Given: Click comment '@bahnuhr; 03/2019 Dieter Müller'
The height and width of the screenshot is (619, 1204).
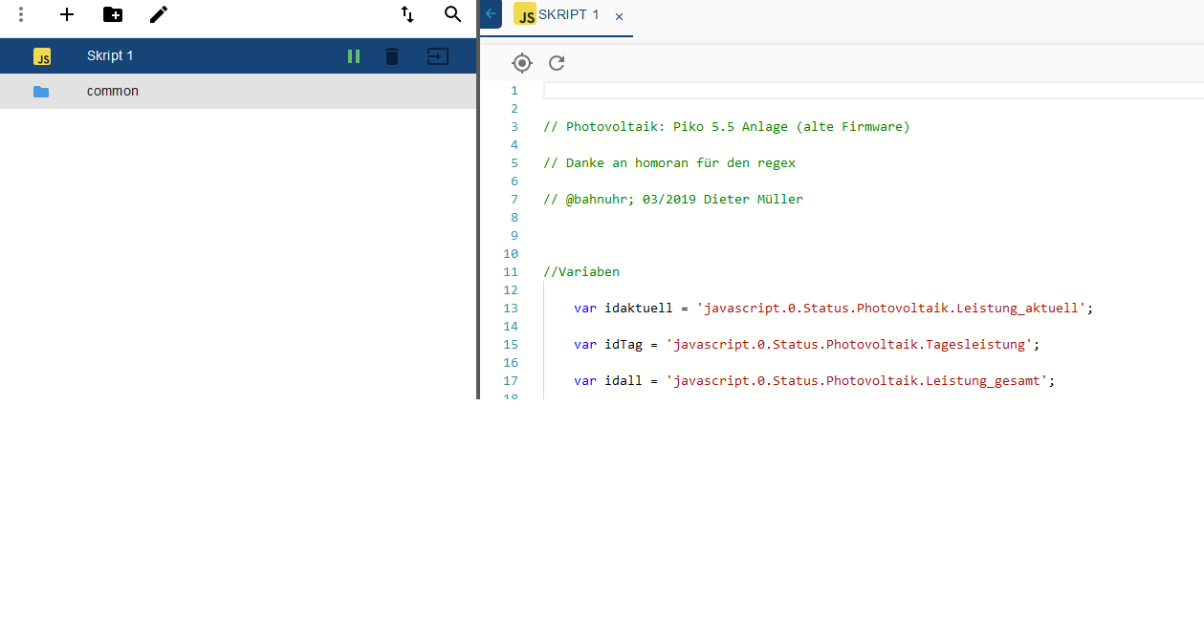Looking at the screenshot, I should click(x=673, y=200).
